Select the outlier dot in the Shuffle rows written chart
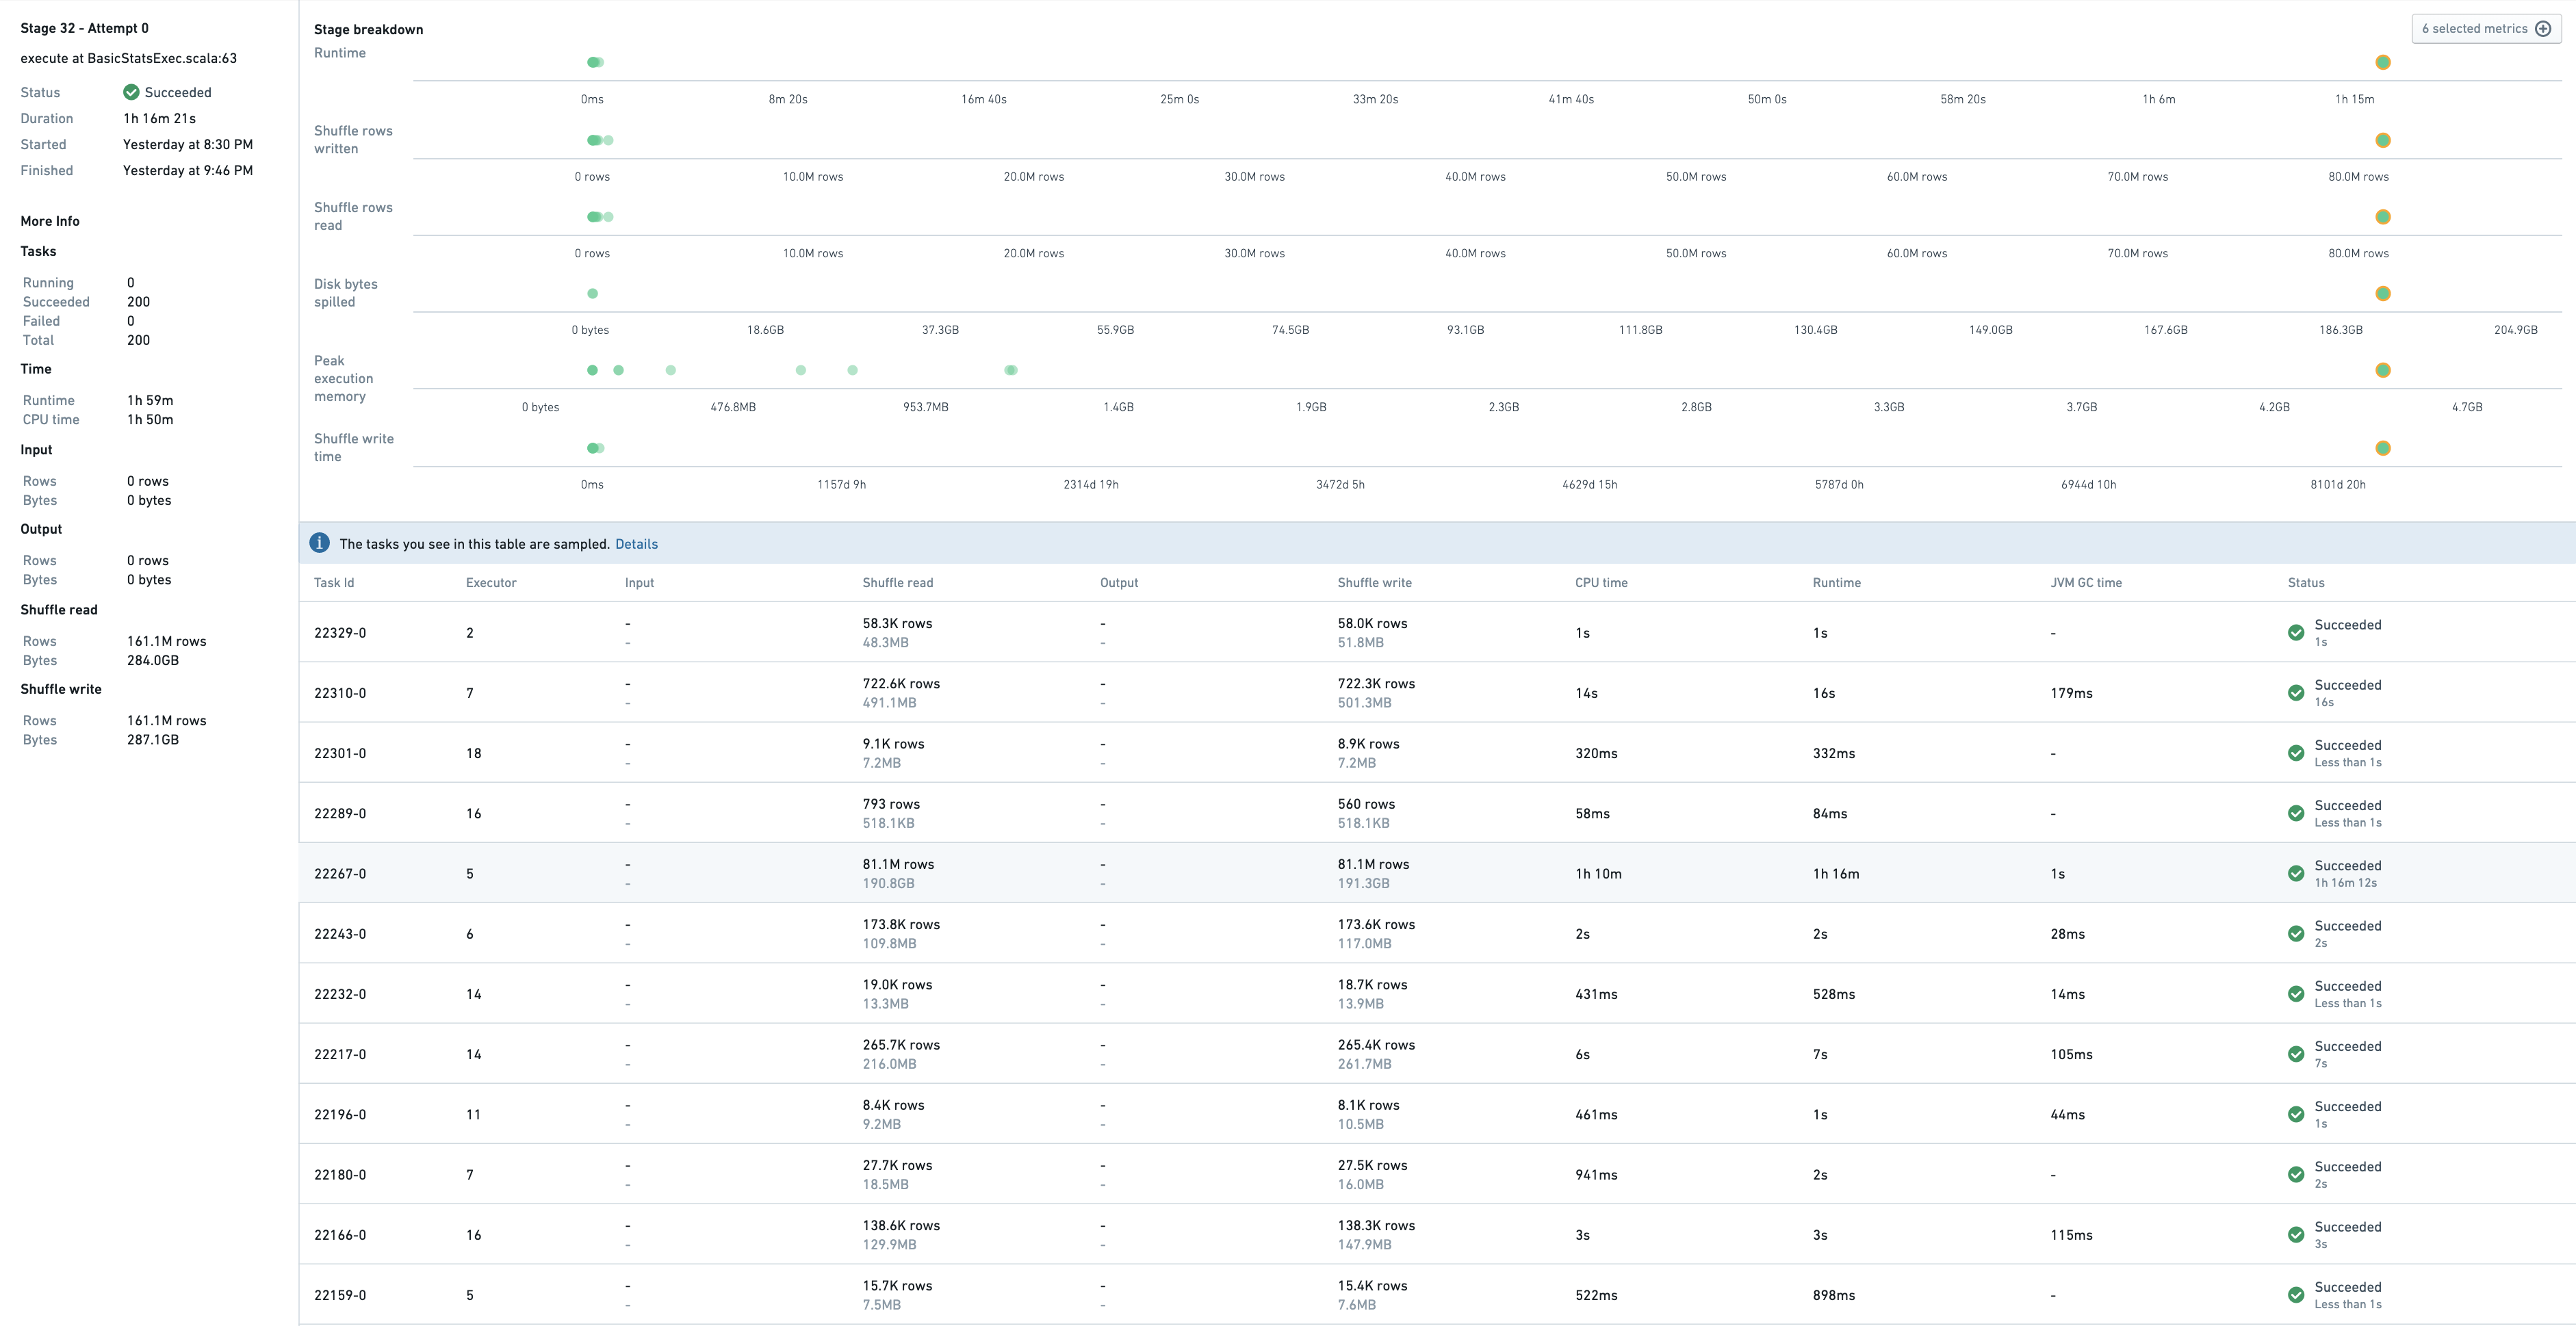Viewport: 2576px width, 1326px height. (x=2383, y=140)
